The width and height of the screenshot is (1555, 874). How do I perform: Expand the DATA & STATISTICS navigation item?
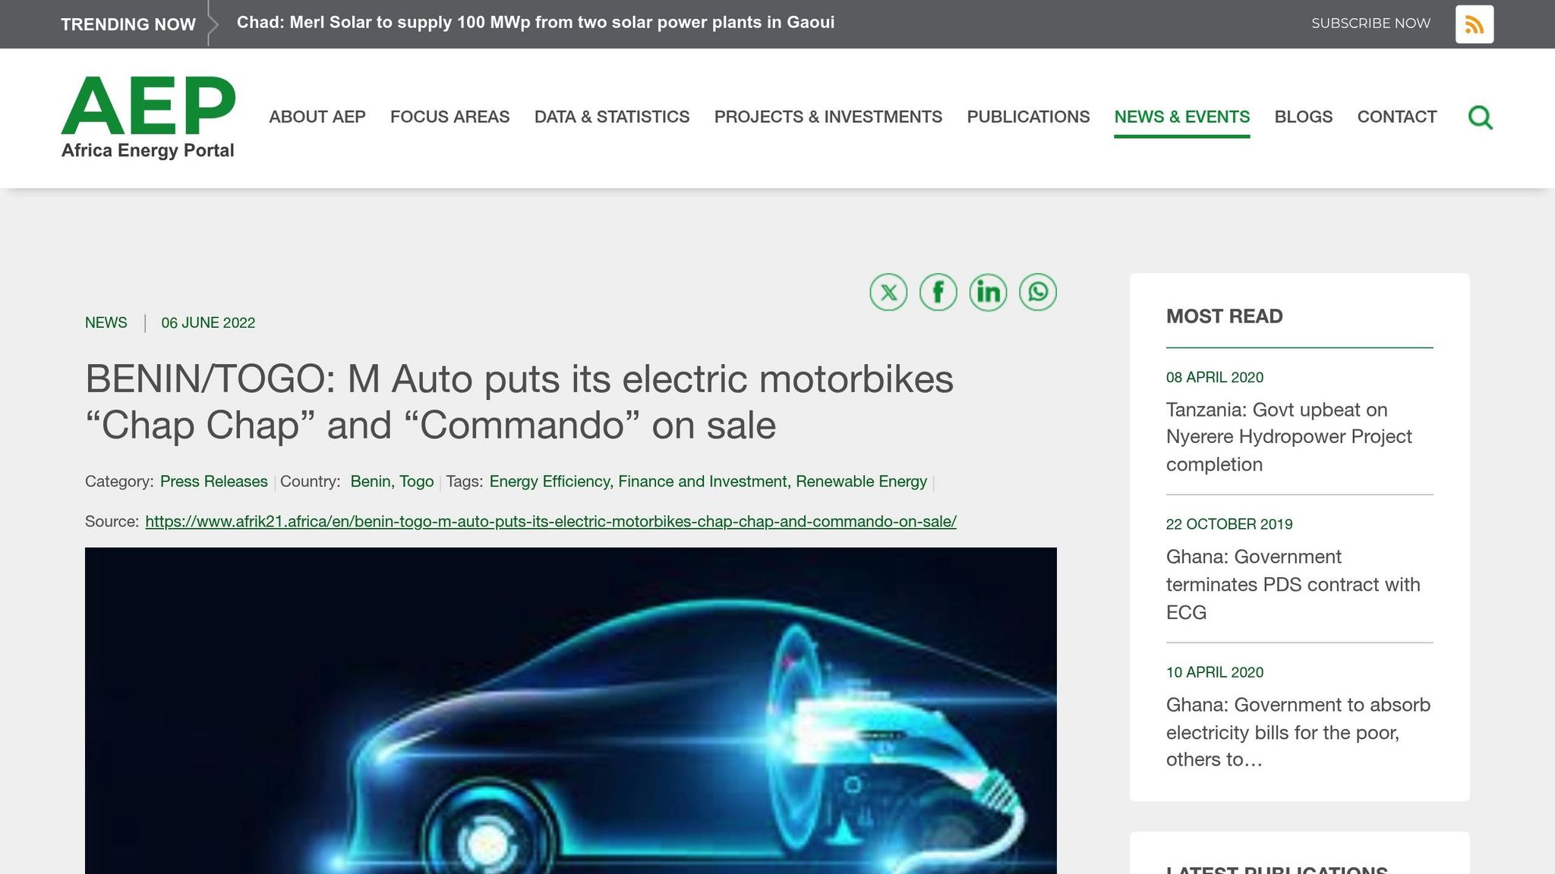tap(611, 117)
